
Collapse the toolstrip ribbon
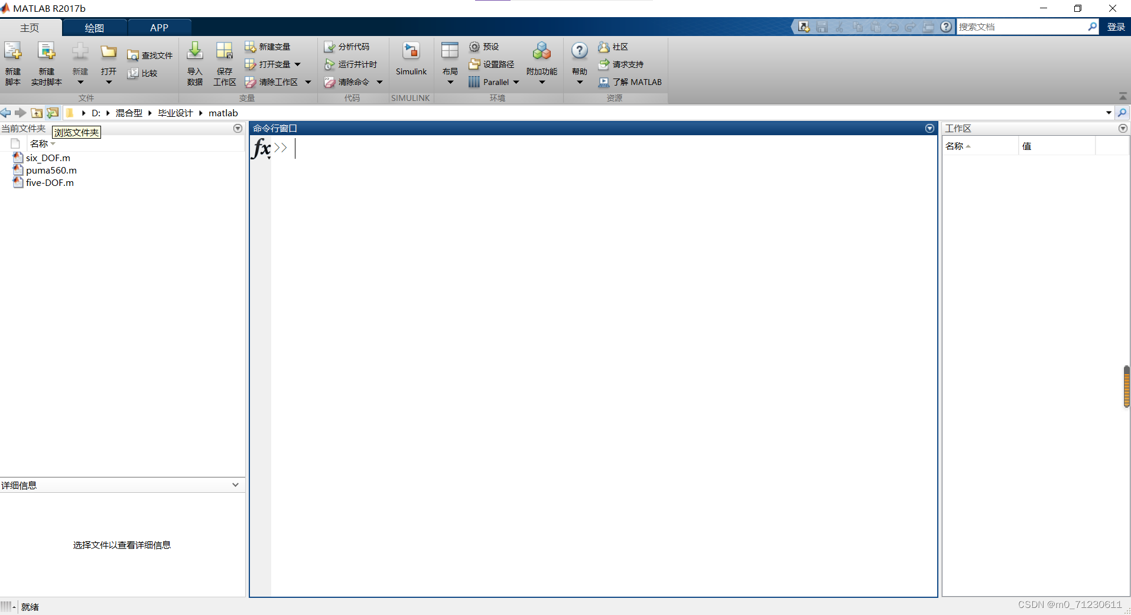click(x=1123, y=96)
